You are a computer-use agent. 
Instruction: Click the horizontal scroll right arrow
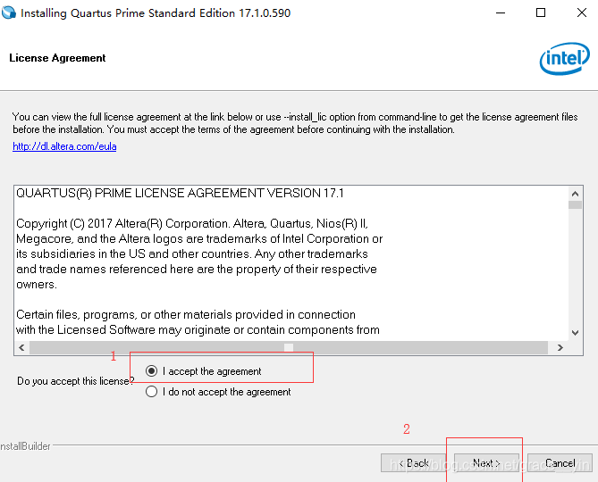point(560,347)
